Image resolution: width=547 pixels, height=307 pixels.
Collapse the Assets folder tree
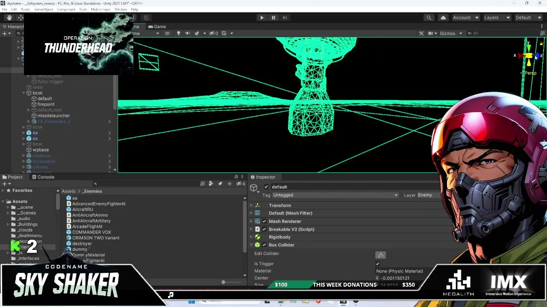3,202
